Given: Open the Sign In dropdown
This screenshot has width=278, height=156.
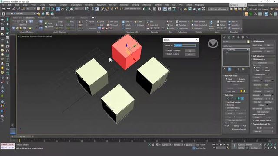Looking at the screenshot, I should click(238, 5).
